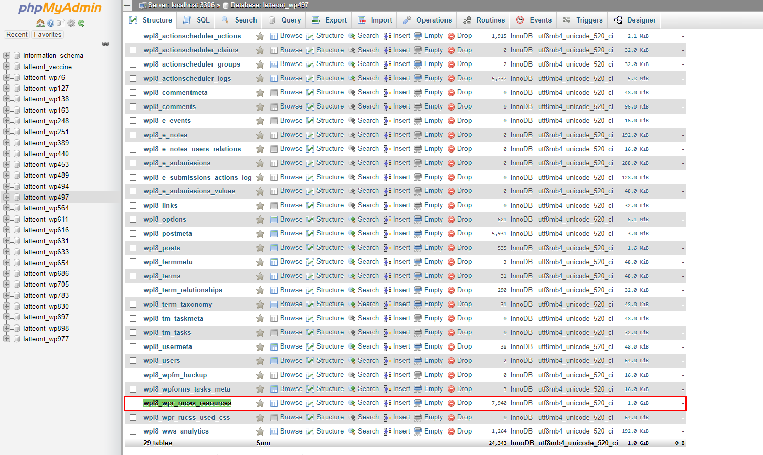This screenshot has height=455, width=763.
Task: Expand latteont_wp898 tree node
Action: click(x=7, y=328)
